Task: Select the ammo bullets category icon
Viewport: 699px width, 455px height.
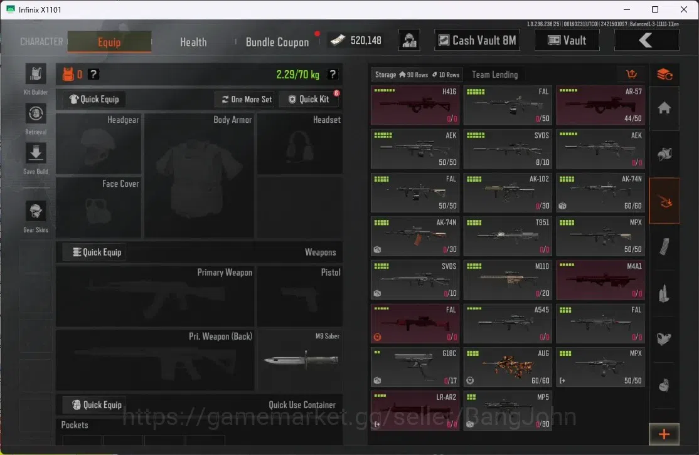Action: click(664, 294)
